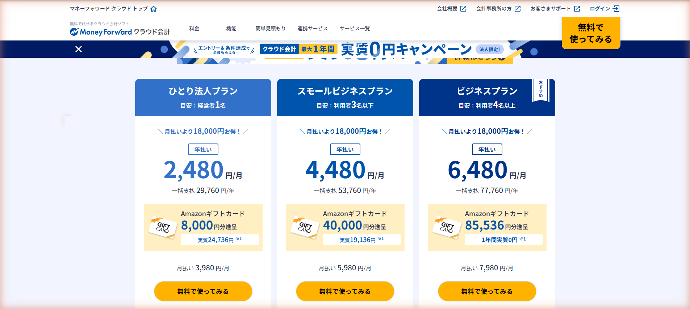Click 法人限定! badge in campaign banner
The width and height of the screenshot is (690, 309).
point(489,50)
